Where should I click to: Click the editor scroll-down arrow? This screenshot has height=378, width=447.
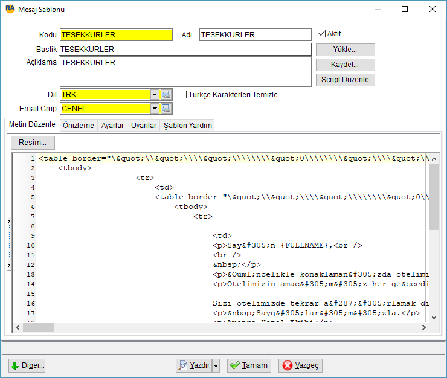pos(434,318)
